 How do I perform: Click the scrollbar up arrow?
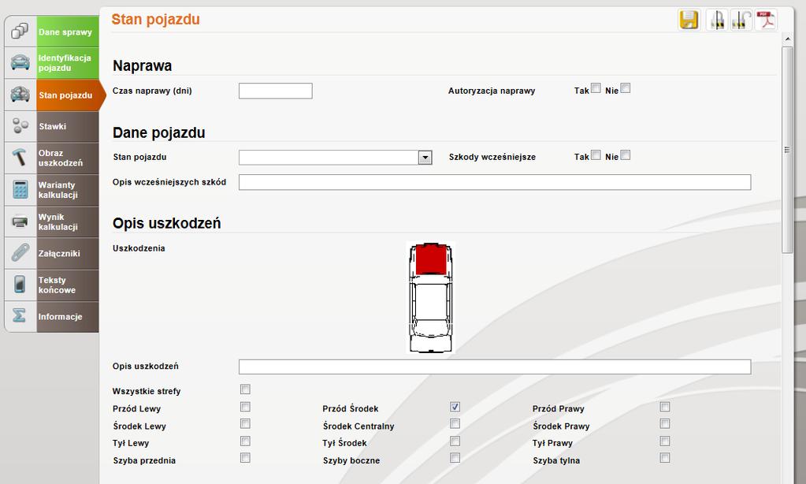[788, 39]
